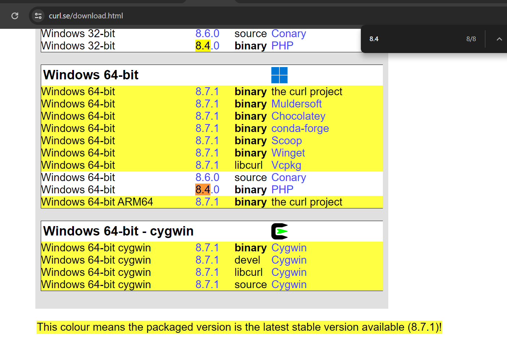
Task: Go to previous find result arrow
Action: pos(499,39)
